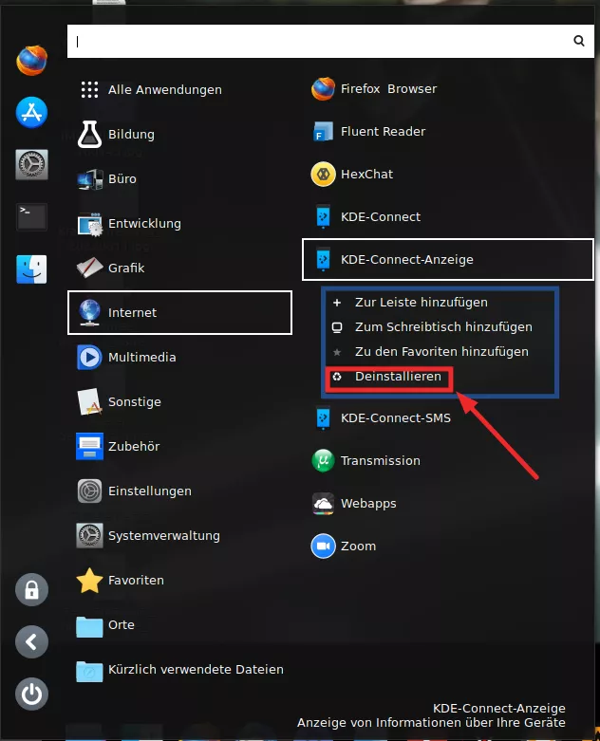Select the Büro category
This screenshot has height=741, width=600.
[179, 178]
